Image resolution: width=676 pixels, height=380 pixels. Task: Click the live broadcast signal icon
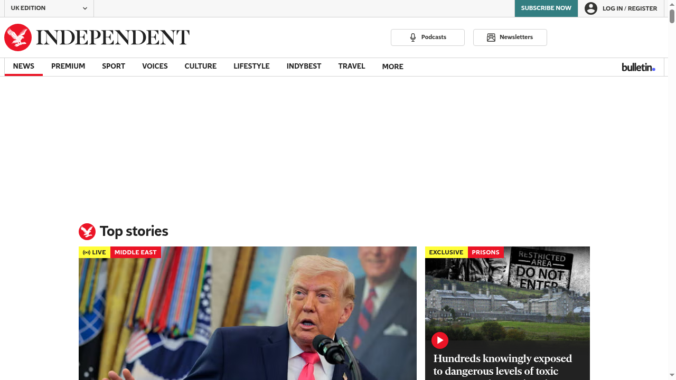pos(87,252)
